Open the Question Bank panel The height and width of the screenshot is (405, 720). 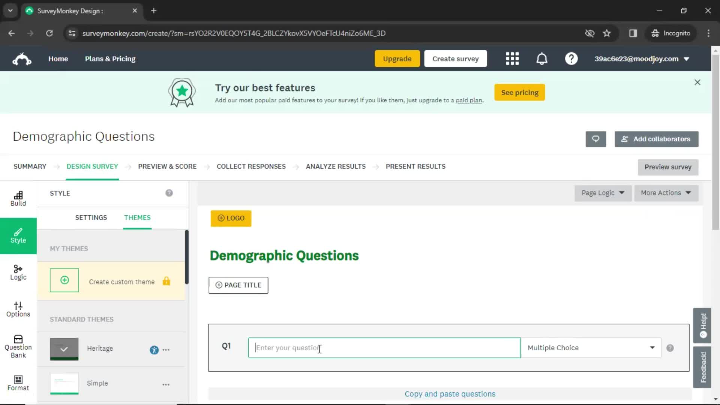pyautogui.click(x=18, y=346)
